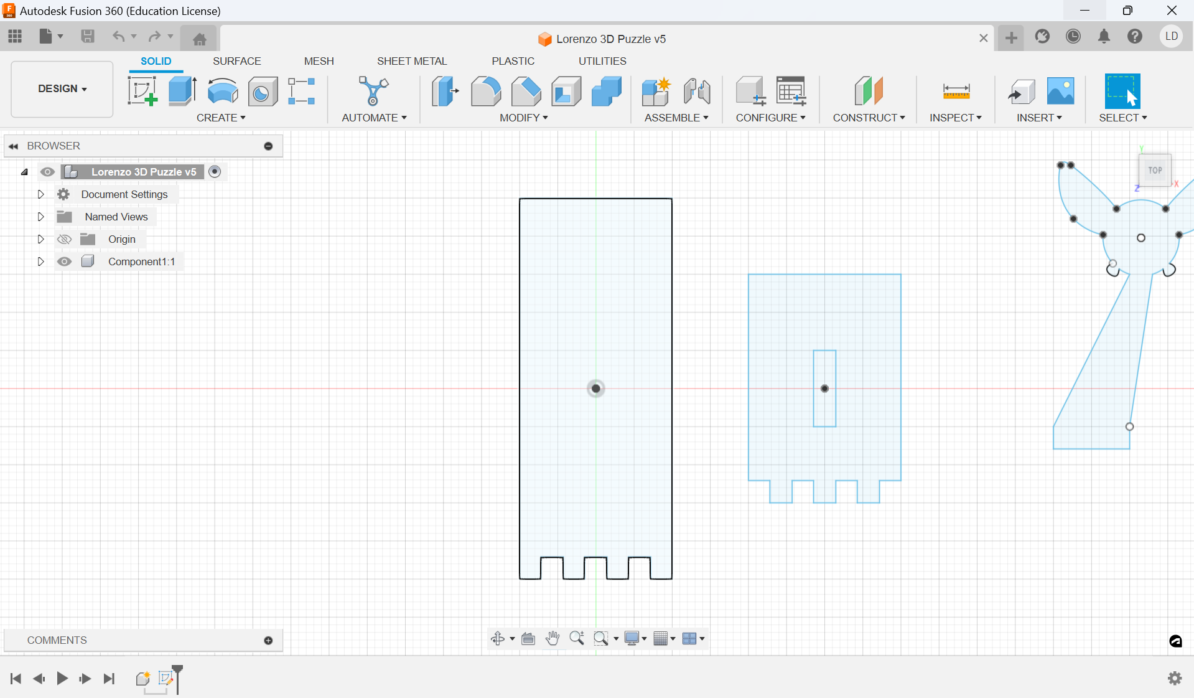Open the MODIFY dropdown menu
The image size is (1194, 698).
(524, 118)
